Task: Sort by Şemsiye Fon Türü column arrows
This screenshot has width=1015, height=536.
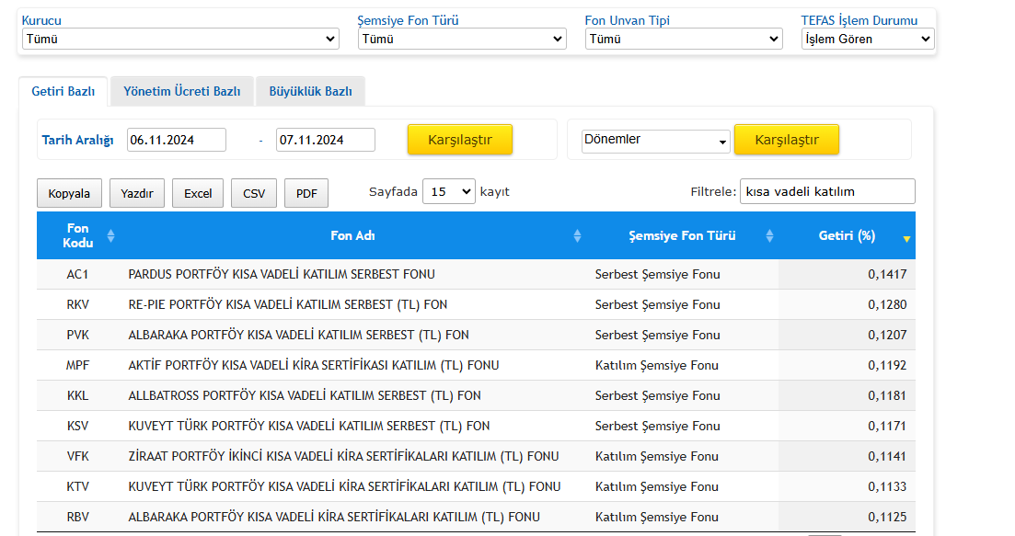Action: (x=769, y=236)
